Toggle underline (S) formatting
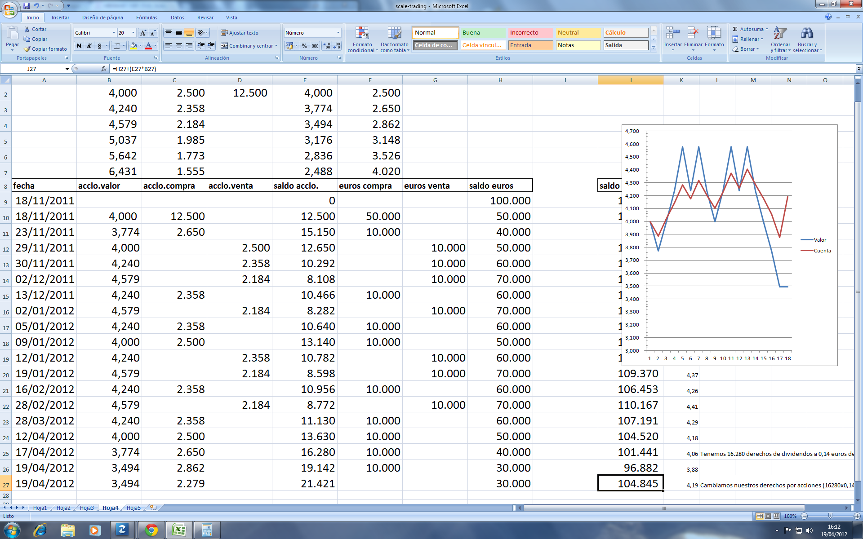This screenshot has height=539, width=863. (x=99, y=46)
